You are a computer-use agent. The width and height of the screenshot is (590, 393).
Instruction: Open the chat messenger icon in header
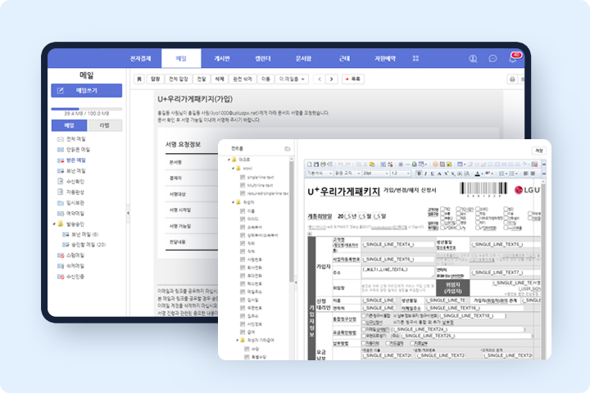(x=492, y=58)
